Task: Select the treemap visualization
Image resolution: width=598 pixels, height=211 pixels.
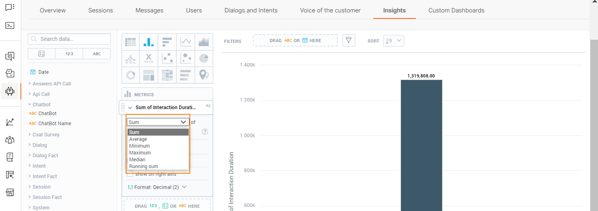Action: point(149,75)
